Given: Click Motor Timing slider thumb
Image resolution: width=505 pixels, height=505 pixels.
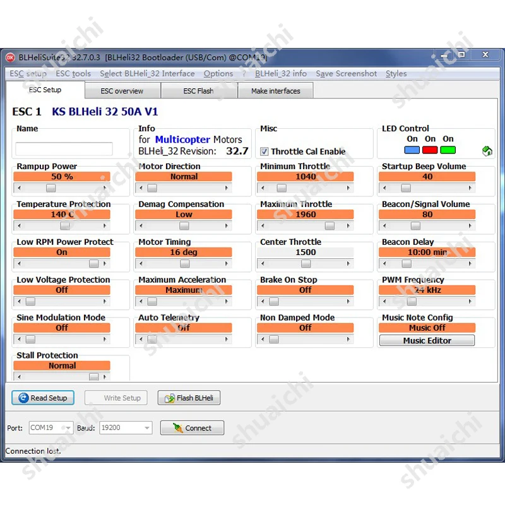Looking at the screenshot, I should tap(185, 263).
